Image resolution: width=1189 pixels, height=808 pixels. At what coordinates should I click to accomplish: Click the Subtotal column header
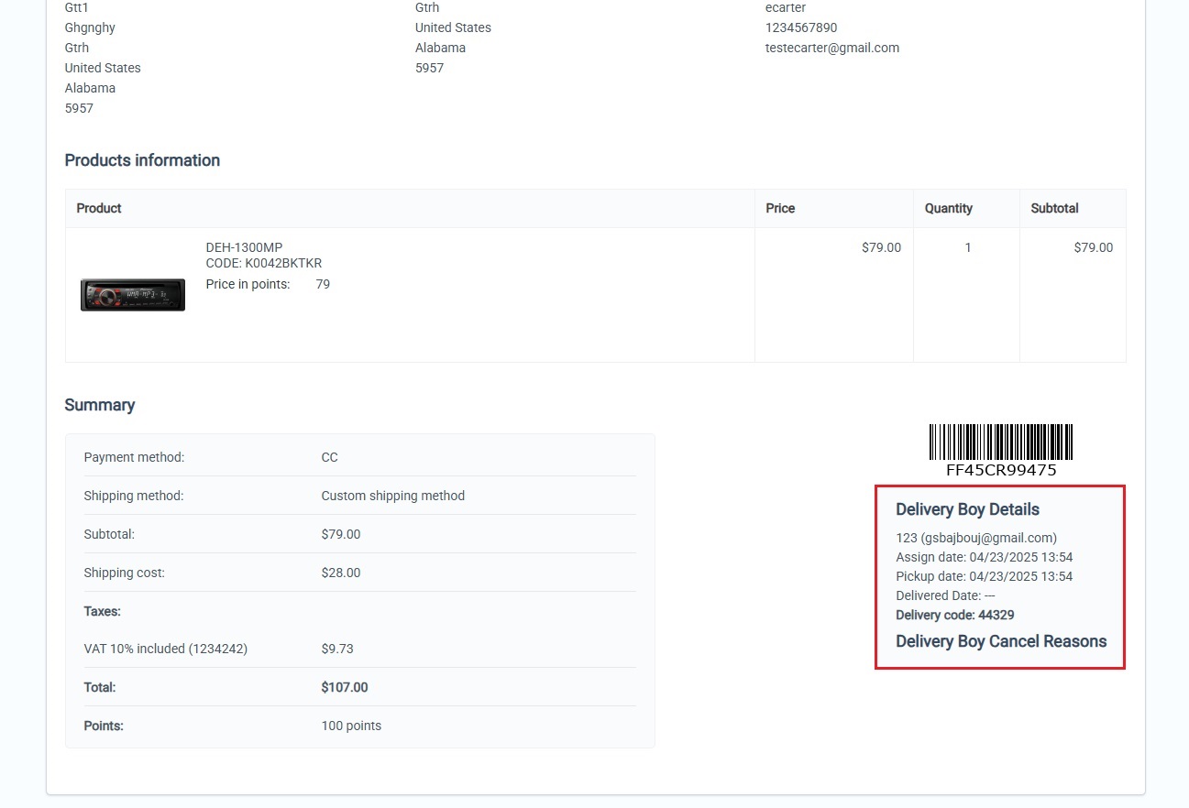point(1054,208)
